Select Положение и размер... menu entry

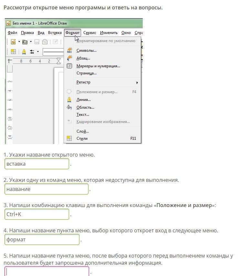(x=103, y=92)
